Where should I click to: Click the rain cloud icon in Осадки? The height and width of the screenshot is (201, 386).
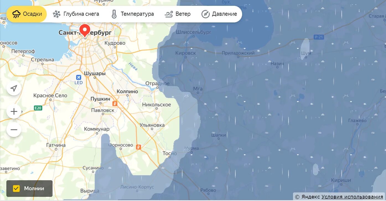pyautogui.click(x=16, y=14)
